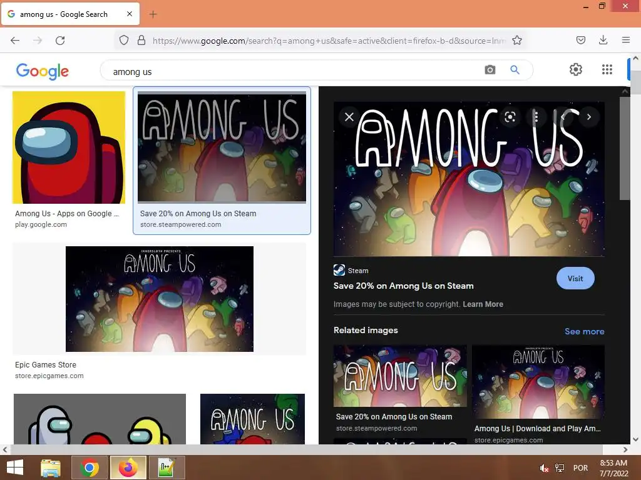Change the POR input language
The width and height of the screenshot is (641, 480).
click(580, 468)
